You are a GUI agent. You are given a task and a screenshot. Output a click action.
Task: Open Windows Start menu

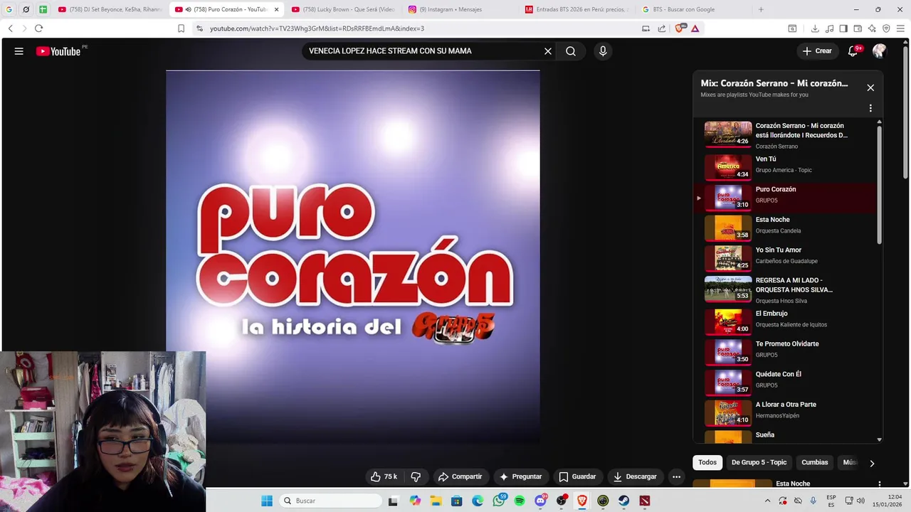267,501
